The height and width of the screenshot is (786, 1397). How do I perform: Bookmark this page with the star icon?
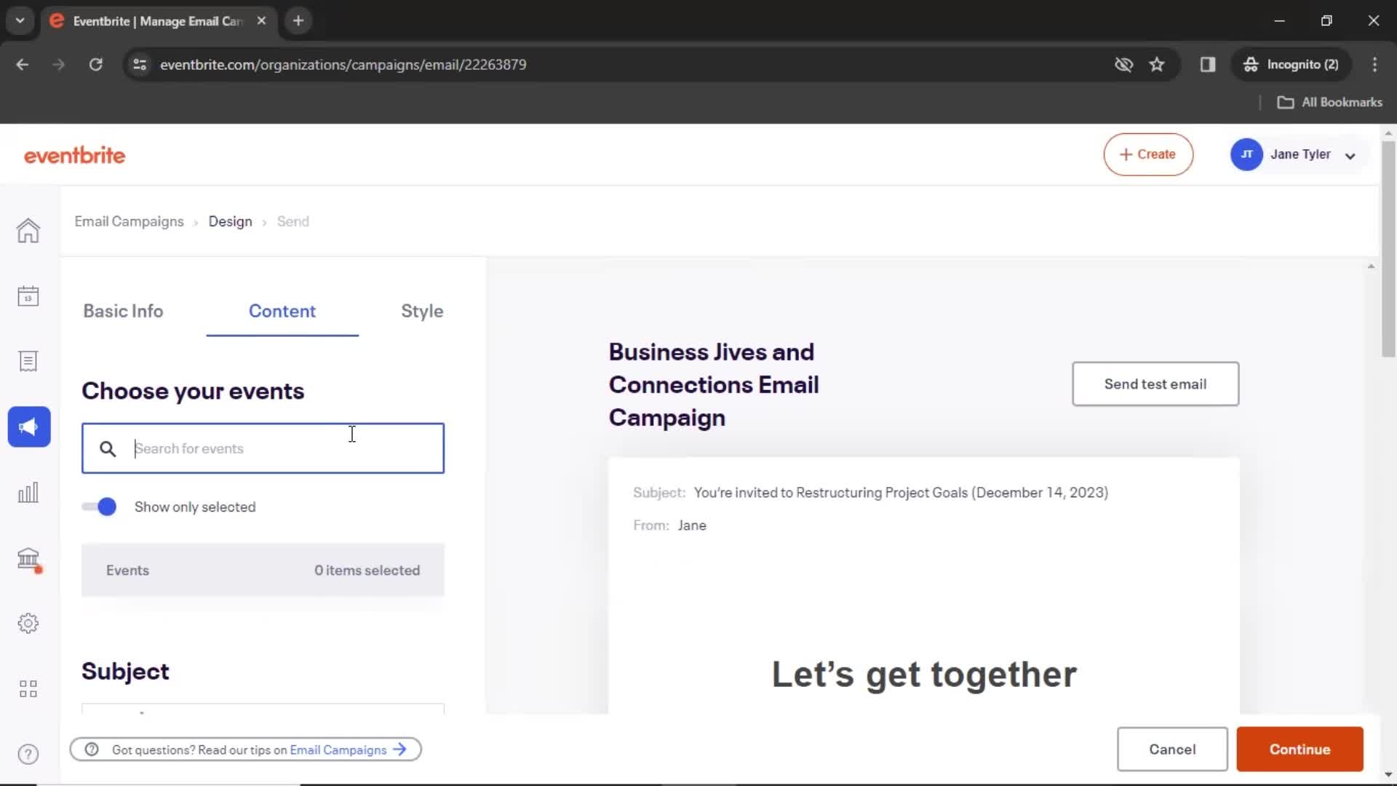(1157, 64)
